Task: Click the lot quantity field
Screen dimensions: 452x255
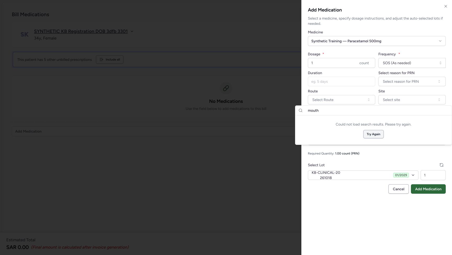Action: [x=433, y=175]
